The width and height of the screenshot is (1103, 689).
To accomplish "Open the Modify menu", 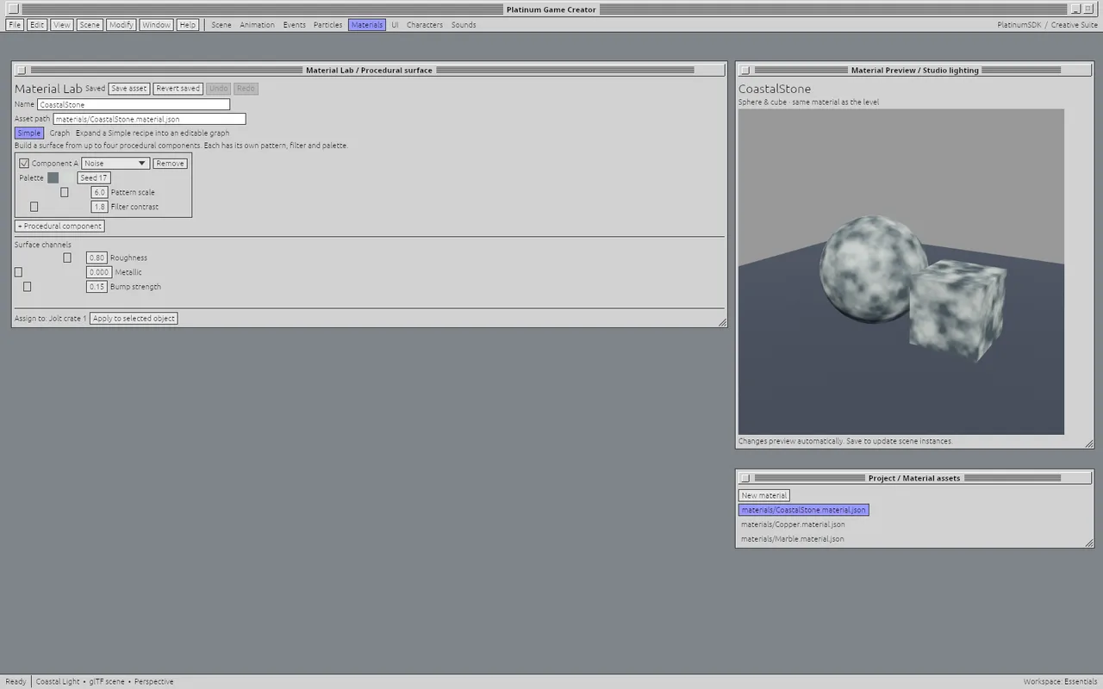I will tap(121, 25).
